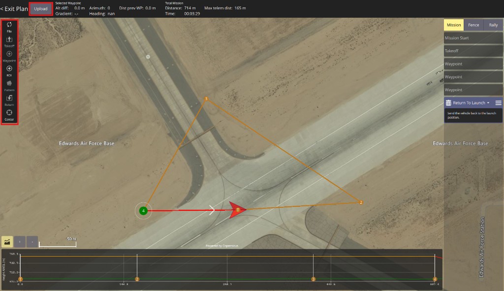The height and width of the screenshot is (291, 504).
Task: Select waypoint 3 marker on the map
Action: point(206,98)
